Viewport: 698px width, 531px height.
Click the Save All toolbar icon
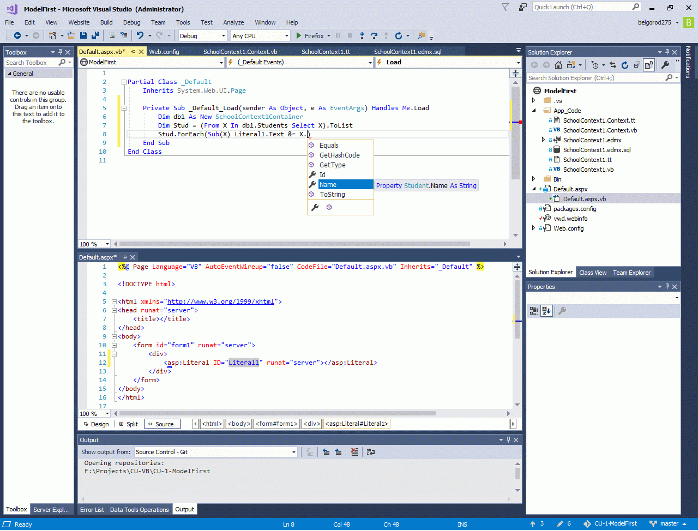pyautogui.click(x=95, y=35)
